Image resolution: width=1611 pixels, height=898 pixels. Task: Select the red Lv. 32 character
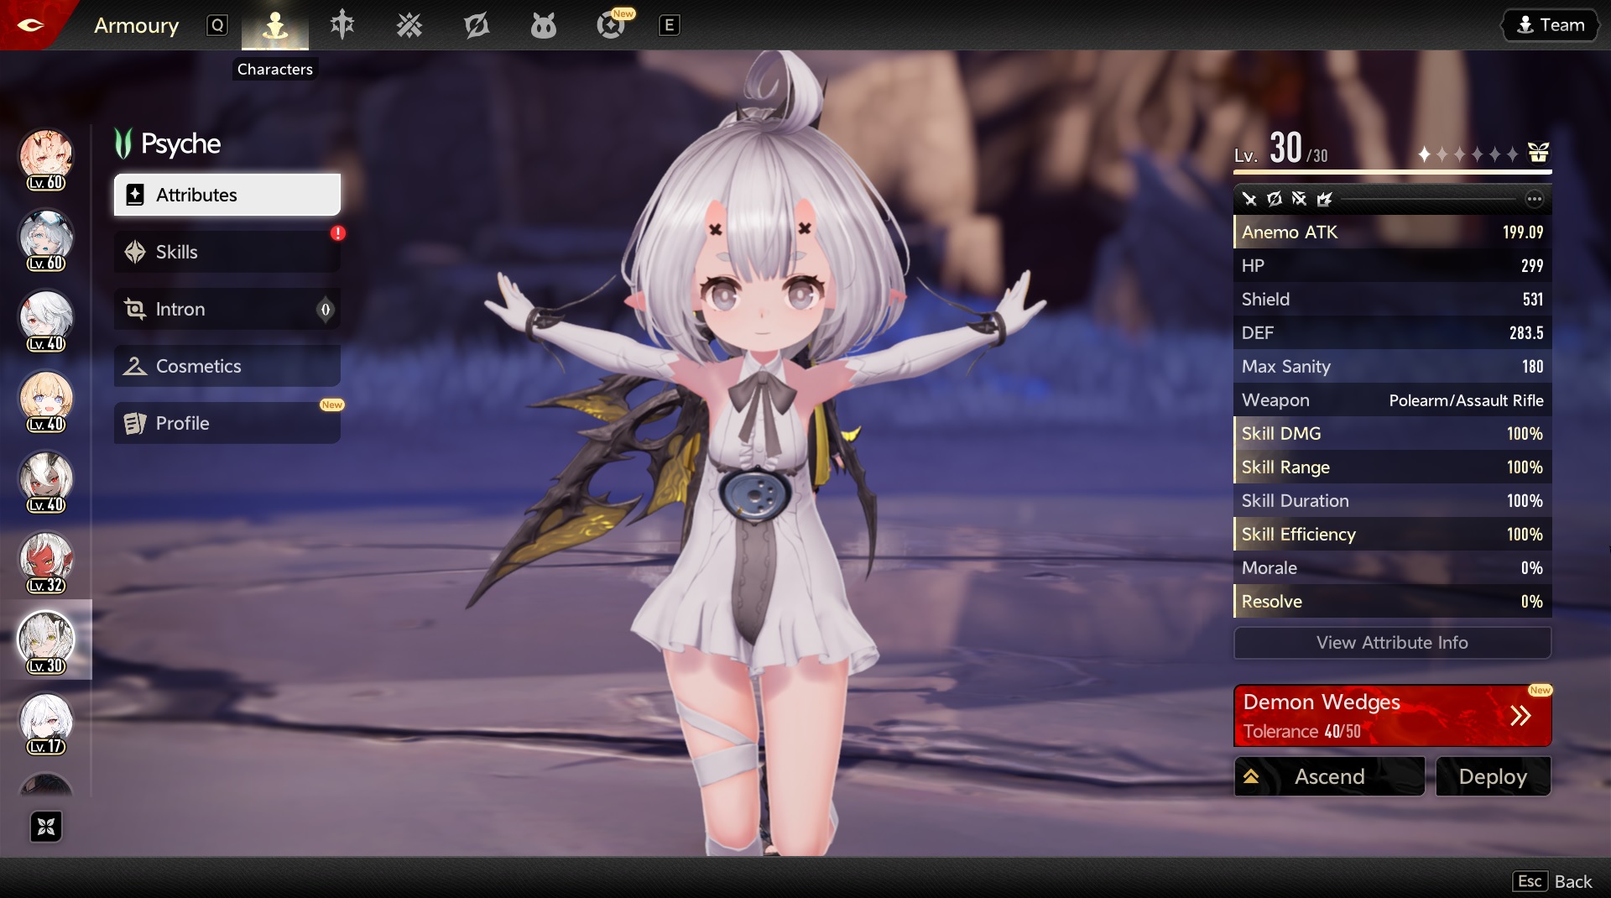tap(46, 562)
